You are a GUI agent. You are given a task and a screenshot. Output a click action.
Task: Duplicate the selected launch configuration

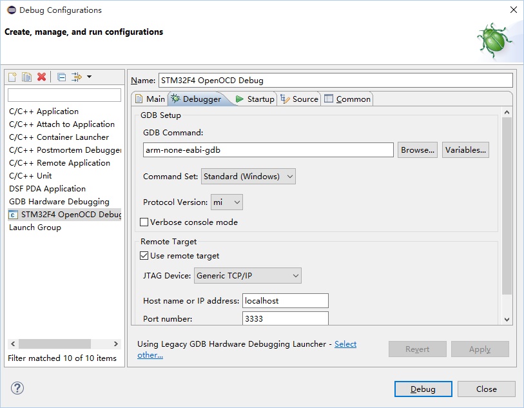point(26,77)
